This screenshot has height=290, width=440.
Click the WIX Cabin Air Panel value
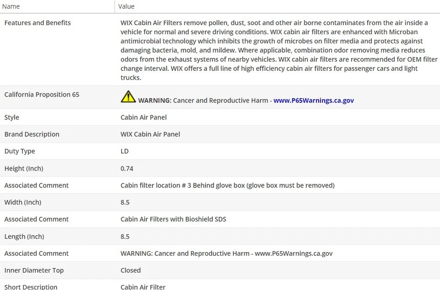150,134
